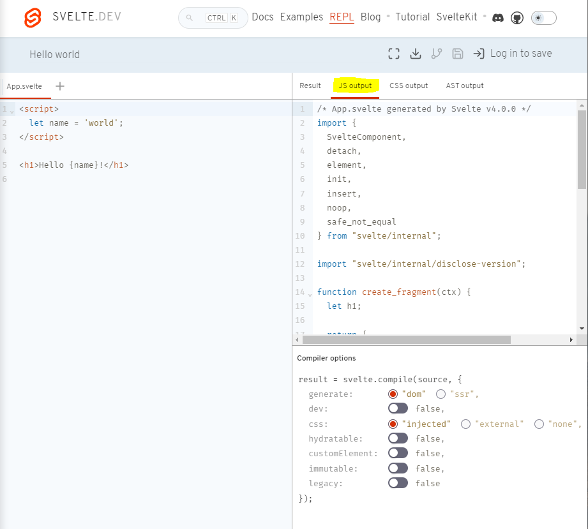Click the "safe_not_equal" import line
588x529 pixels.
361,221
